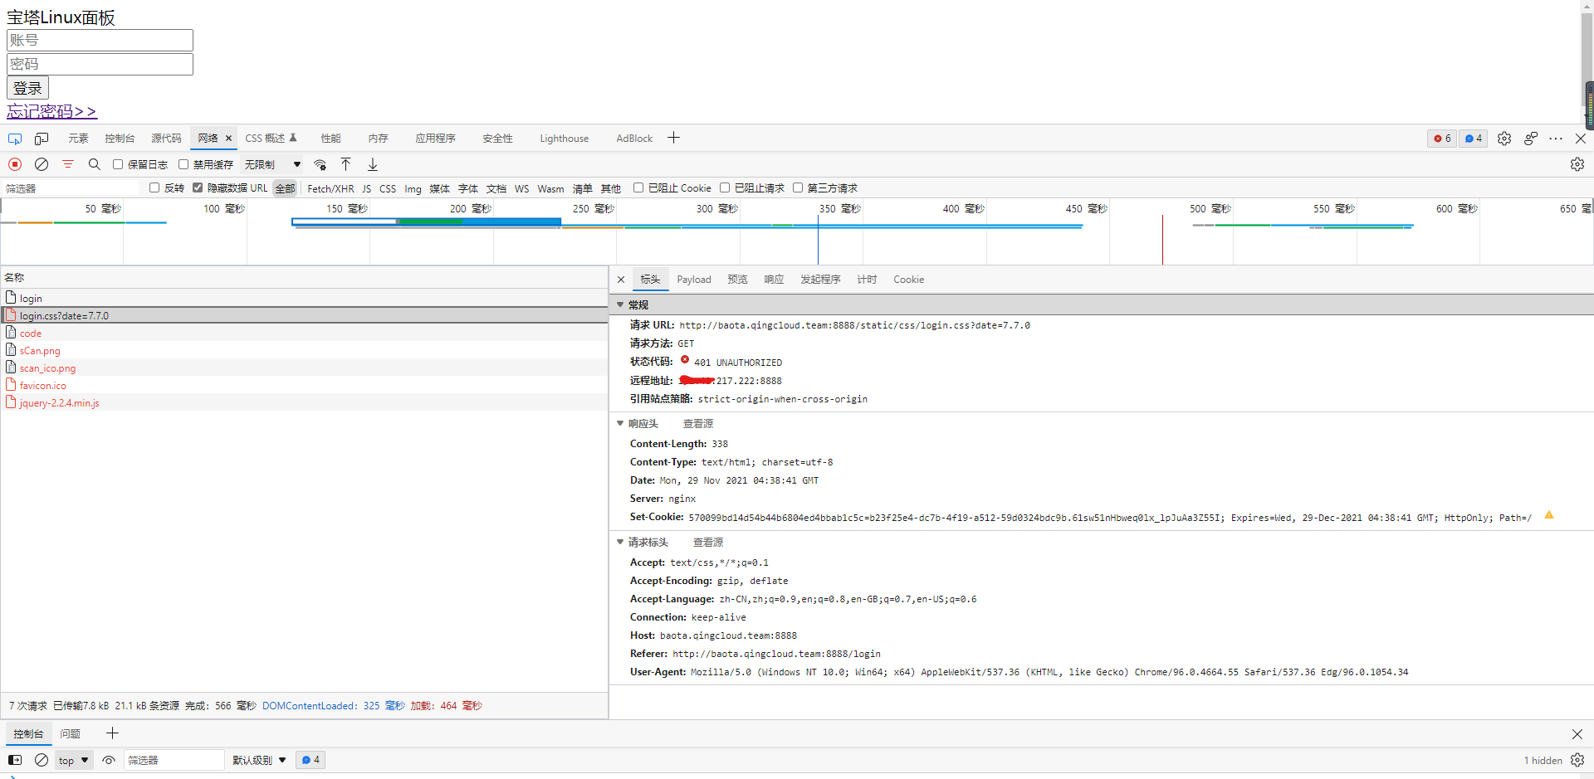Export HAR file download arrow
This screenshot has width=1594, height=779.
click(373, 164)
